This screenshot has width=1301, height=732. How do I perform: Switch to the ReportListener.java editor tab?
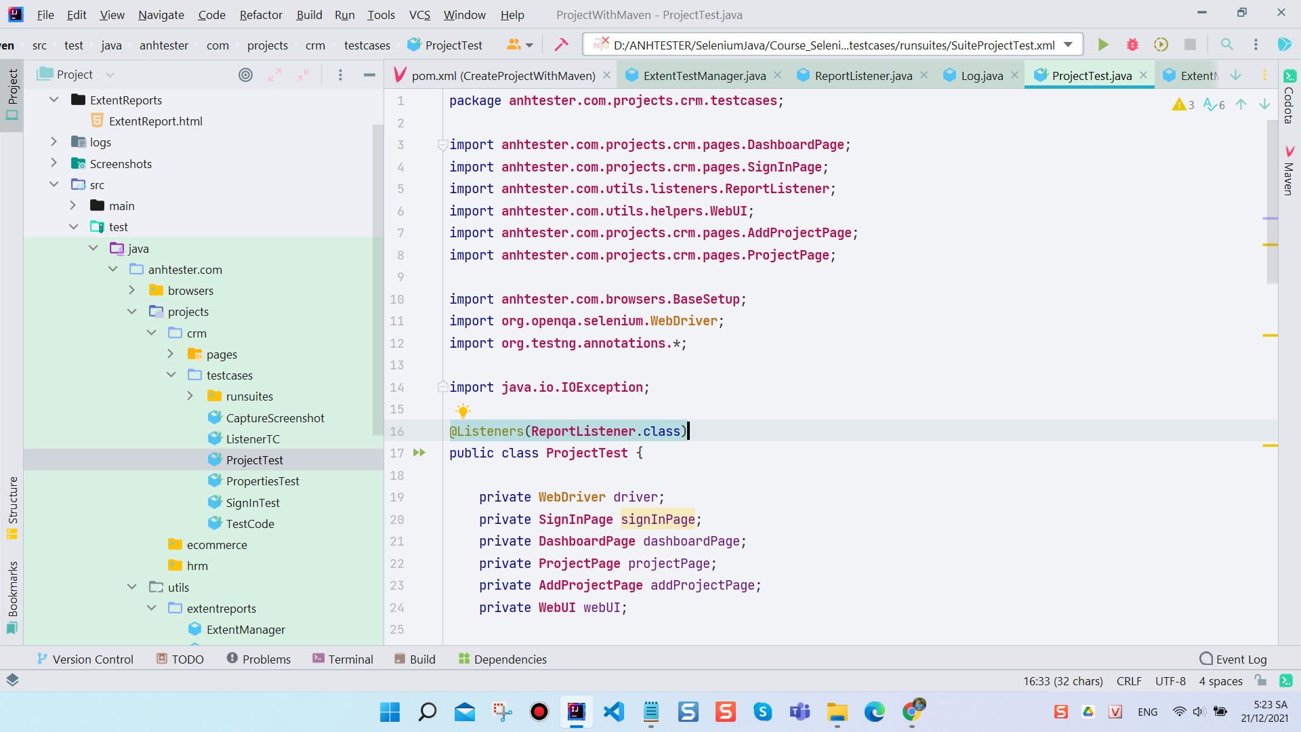point(863,75)
